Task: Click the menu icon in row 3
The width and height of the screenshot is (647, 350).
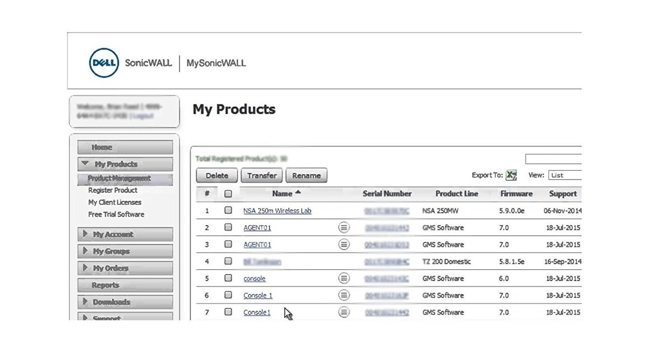Action: 343,244
